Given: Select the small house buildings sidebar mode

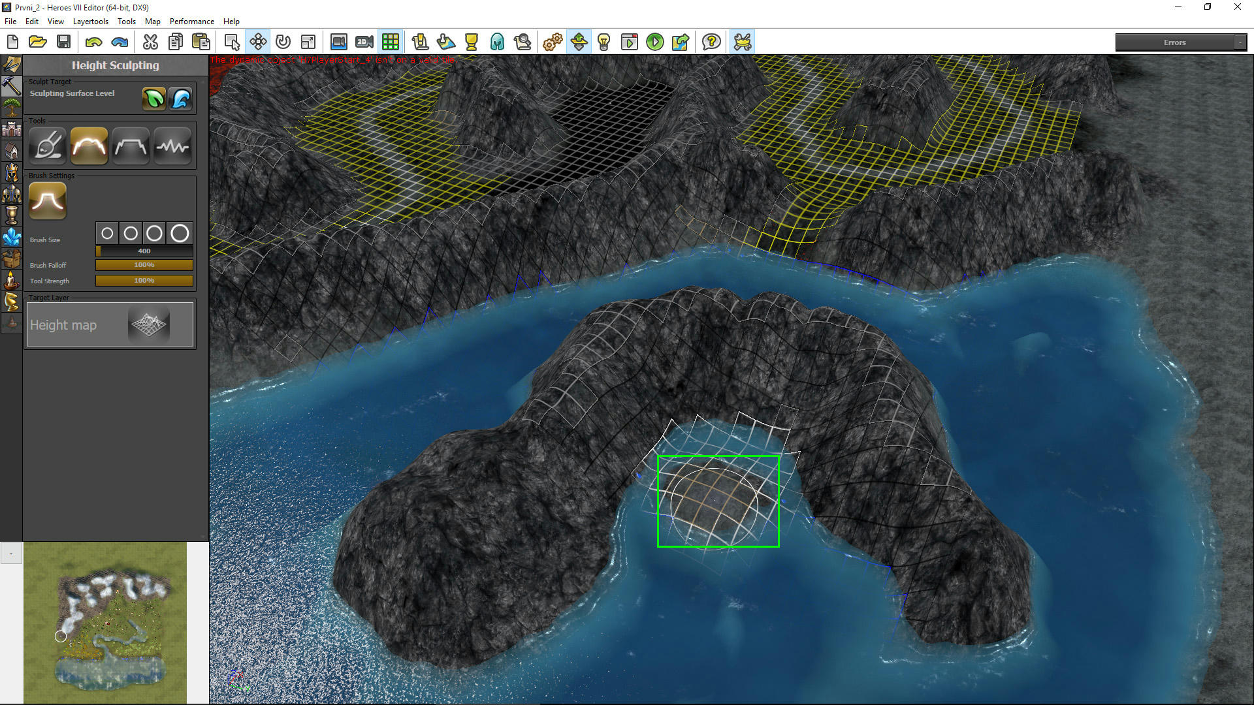Looking at the screenshot, I should (x=12, y=151).
